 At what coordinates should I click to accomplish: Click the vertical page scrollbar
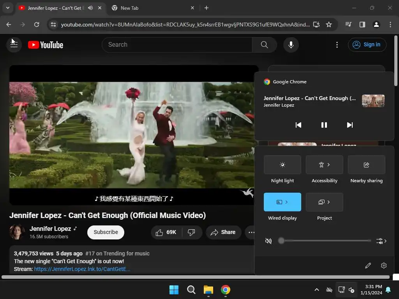396,61
